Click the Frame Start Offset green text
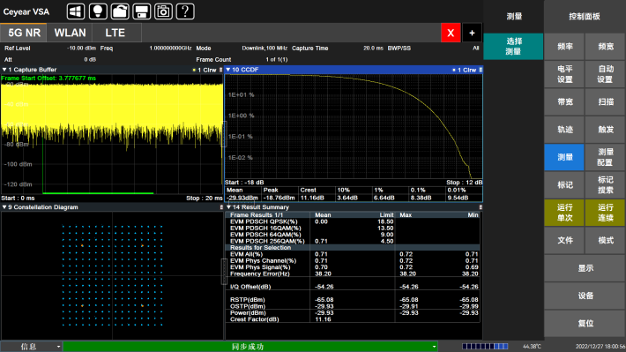The height and width of the screenshot is (352, 626). coord(48,79)
